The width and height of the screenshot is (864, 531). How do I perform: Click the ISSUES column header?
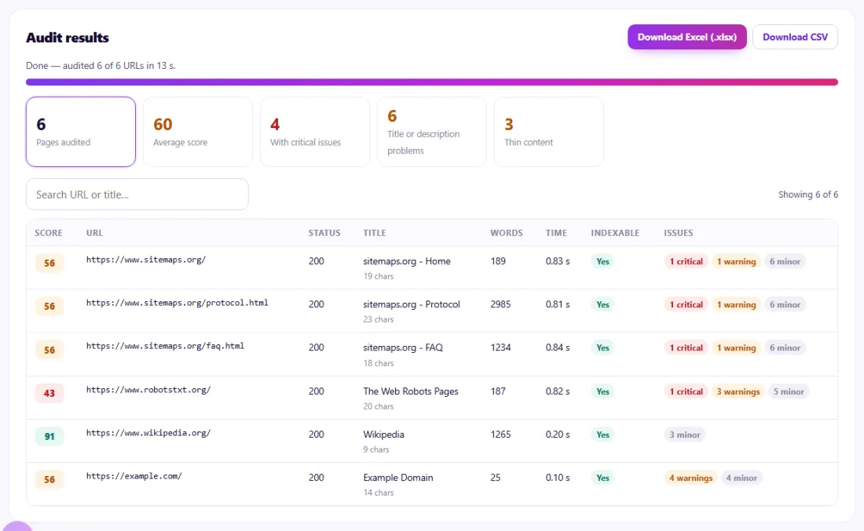(x=679, y=233)
